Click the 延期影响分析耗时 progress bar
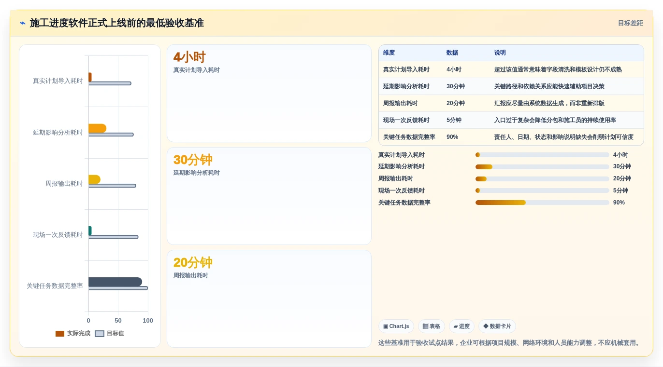Viewport: 663px width, 367px height. point(542,167)
